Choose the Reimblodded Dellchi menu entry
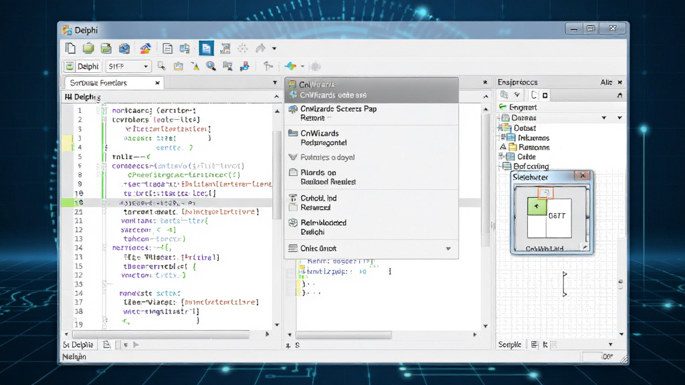Viewport: 685px width, 385px height. point(371,227)
